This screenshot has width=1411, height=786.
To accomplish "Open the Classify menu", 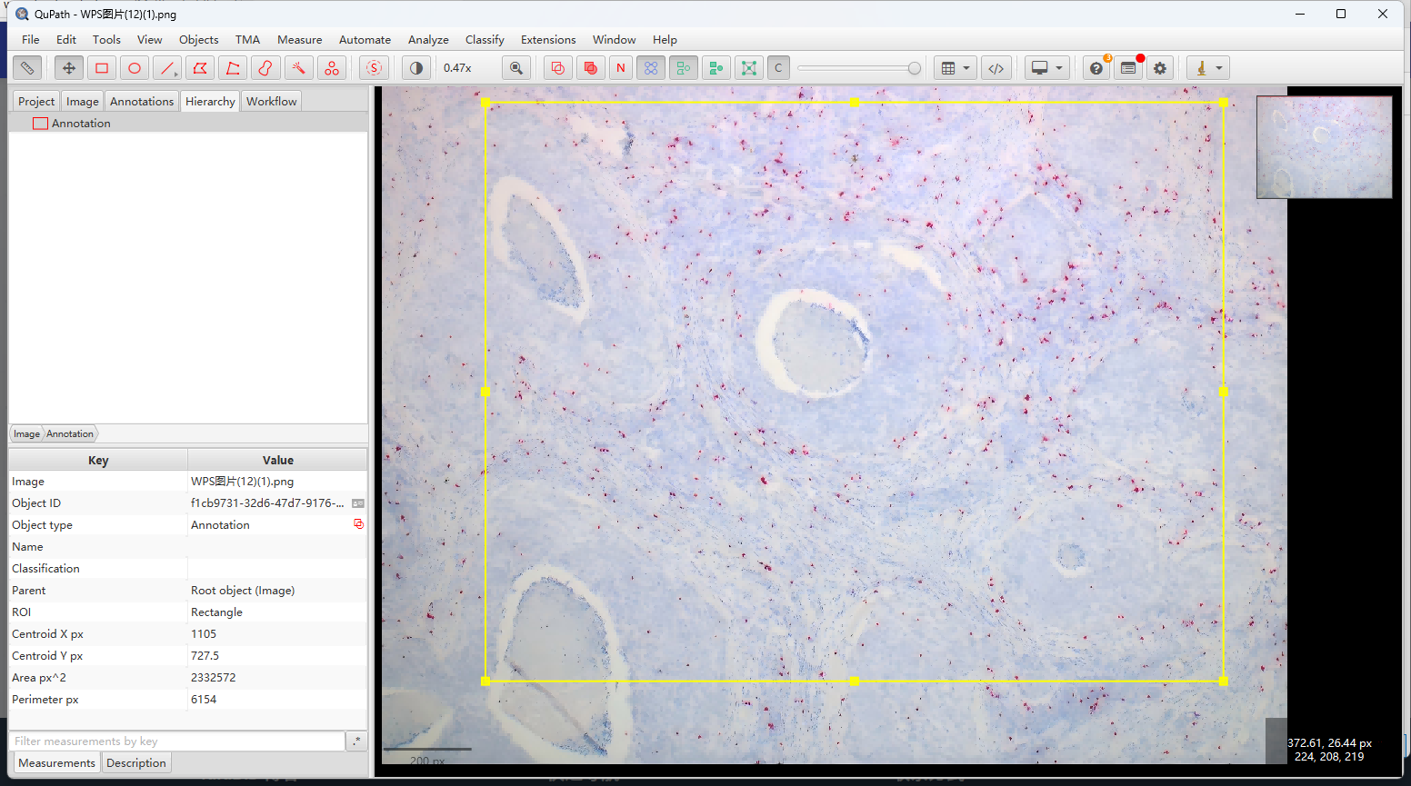I will (485, 39).
